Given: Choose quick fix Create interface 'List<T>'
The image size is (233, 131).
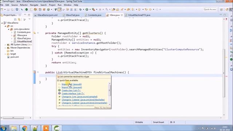Looking at the screenshot, I should 73,94.
